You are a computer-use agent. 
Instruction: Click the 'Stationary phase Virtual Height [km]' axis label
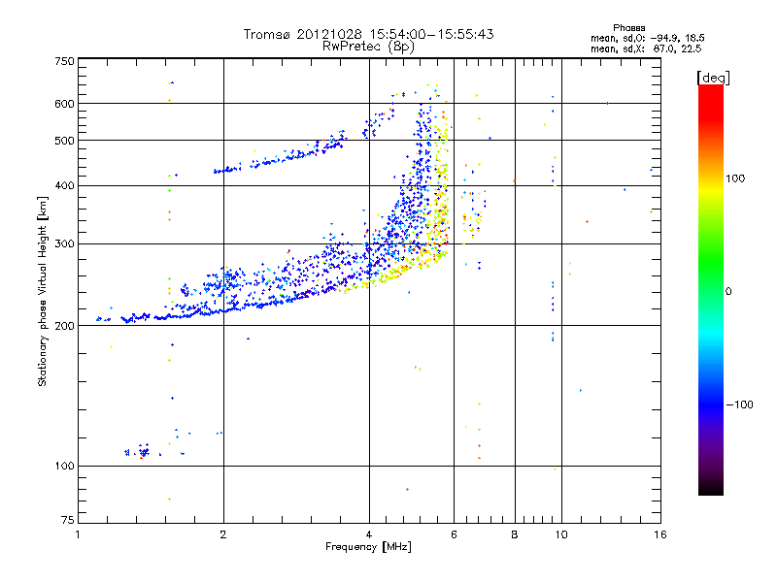point(43,291)
